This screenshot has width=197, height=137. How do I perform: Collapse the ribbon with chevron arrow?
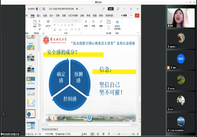coord(138,33)
